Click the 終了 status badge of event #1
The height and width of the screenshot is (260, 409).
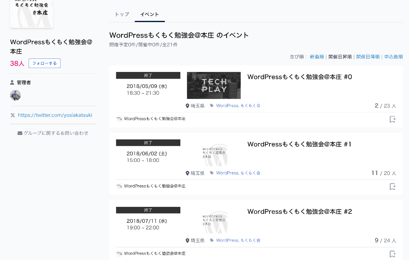coord(148,143)
